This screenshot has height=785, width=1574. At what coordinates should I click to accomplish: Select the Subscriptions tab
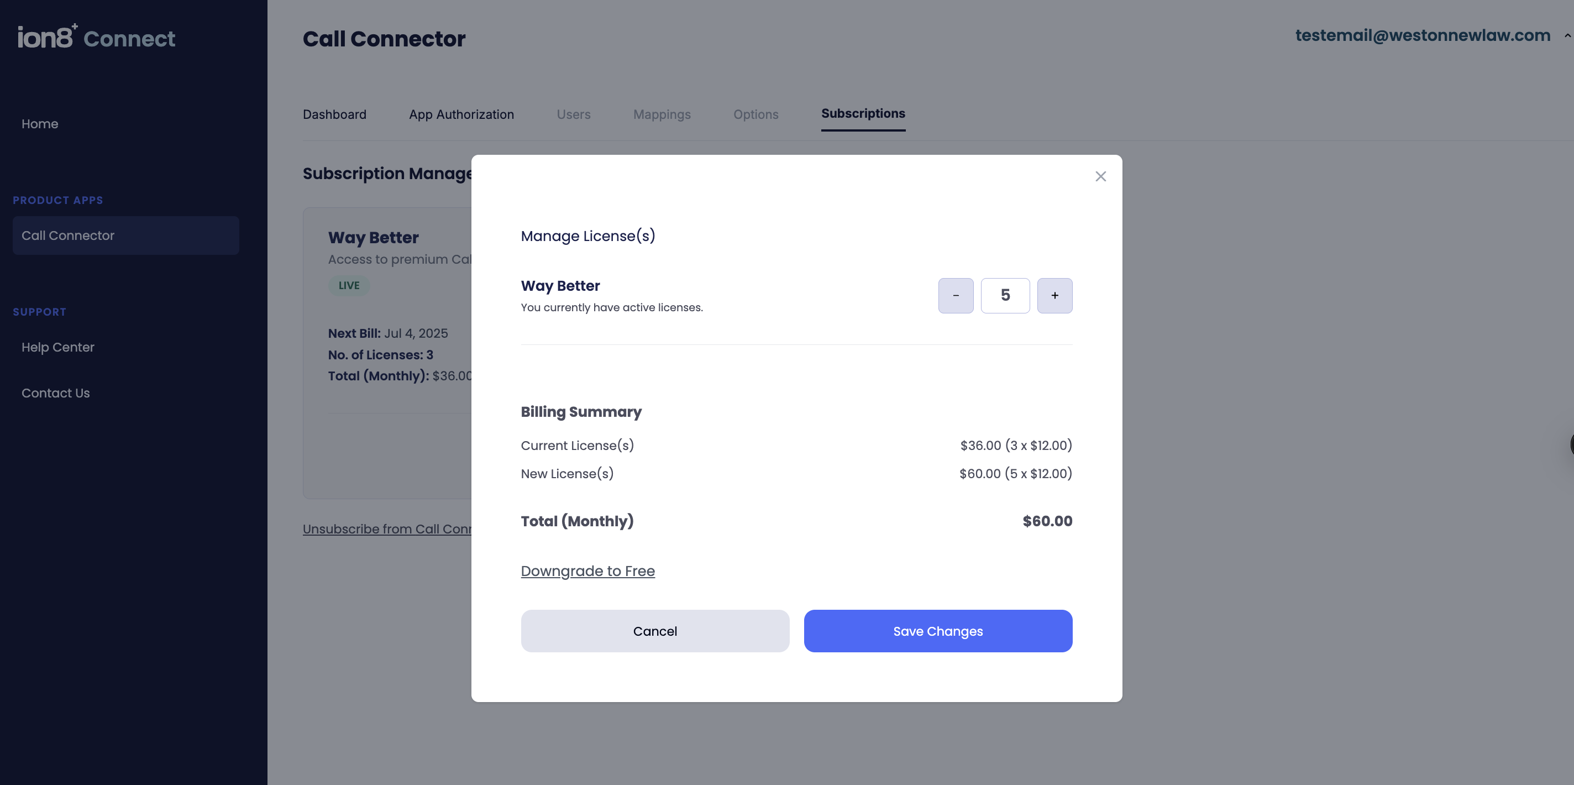point(863,114)
